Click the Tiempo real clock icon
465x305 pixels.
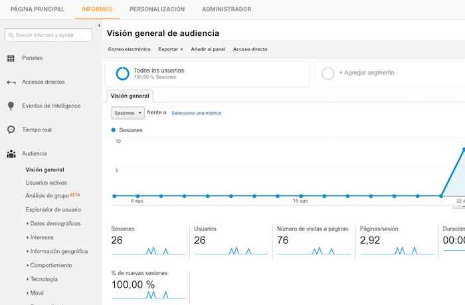[x=11, y=130]
